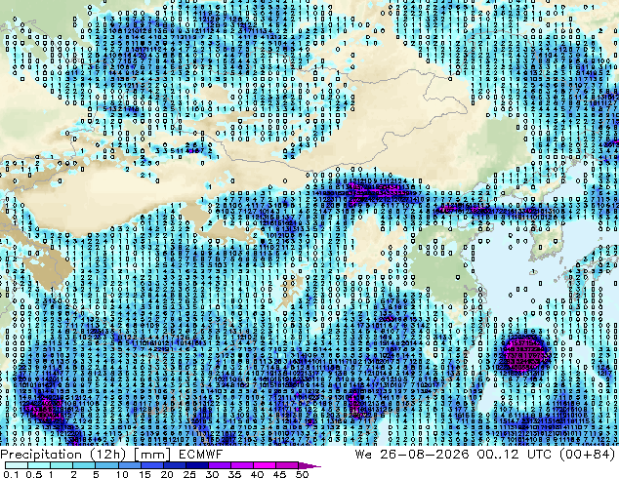Pick the legend swatch between 10 and 15
This screenshot has width=619, height=478.
[x=130, y=465]
